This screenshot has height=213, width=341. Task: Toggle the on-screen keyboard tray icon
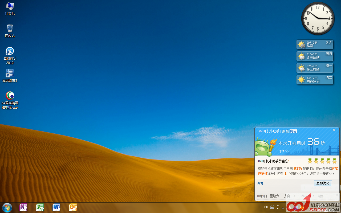tap(272, 207)
